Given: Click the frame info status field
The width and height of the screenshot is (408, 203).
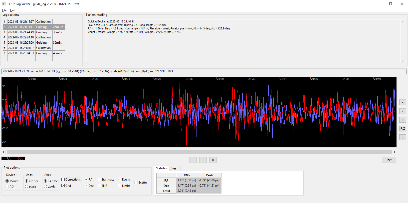Looking at the screenshot, I should click(204, 71).
